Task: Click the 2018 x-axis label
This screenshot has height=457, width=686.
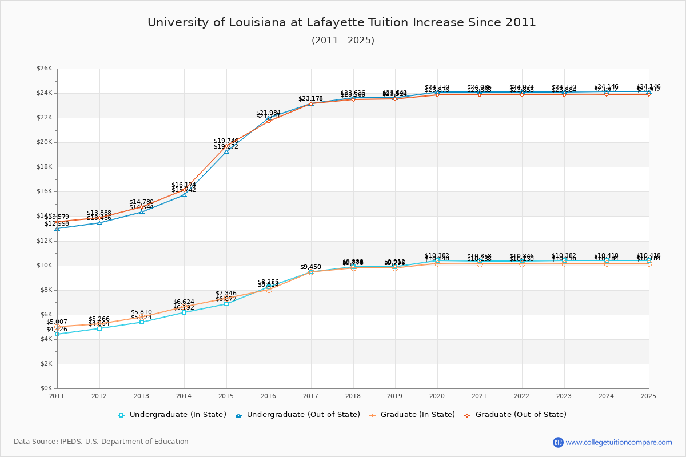Action: coord(353,395)
